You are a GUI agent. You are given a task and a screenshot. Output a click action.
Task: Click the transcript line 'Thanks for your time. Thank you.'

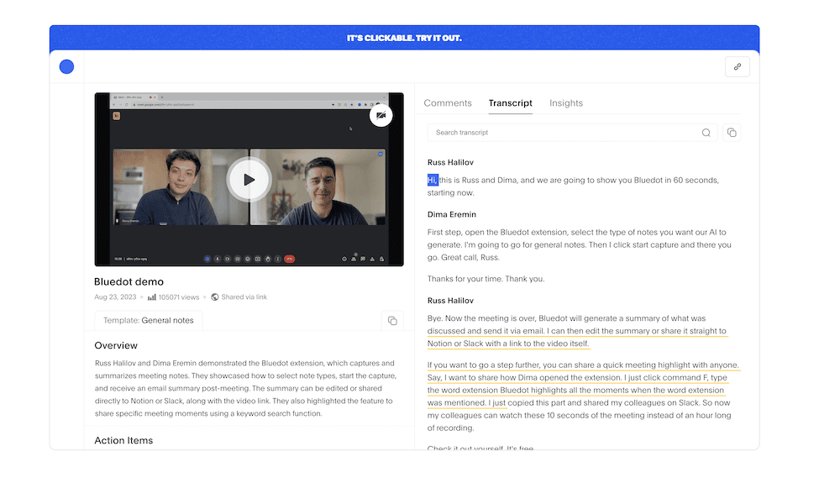(486, 278)
